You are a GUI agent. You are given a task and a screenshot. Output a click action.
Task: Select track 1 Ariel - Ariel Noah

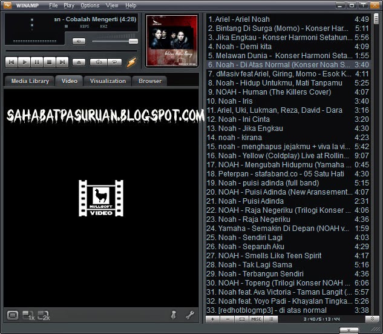[289, 19]
